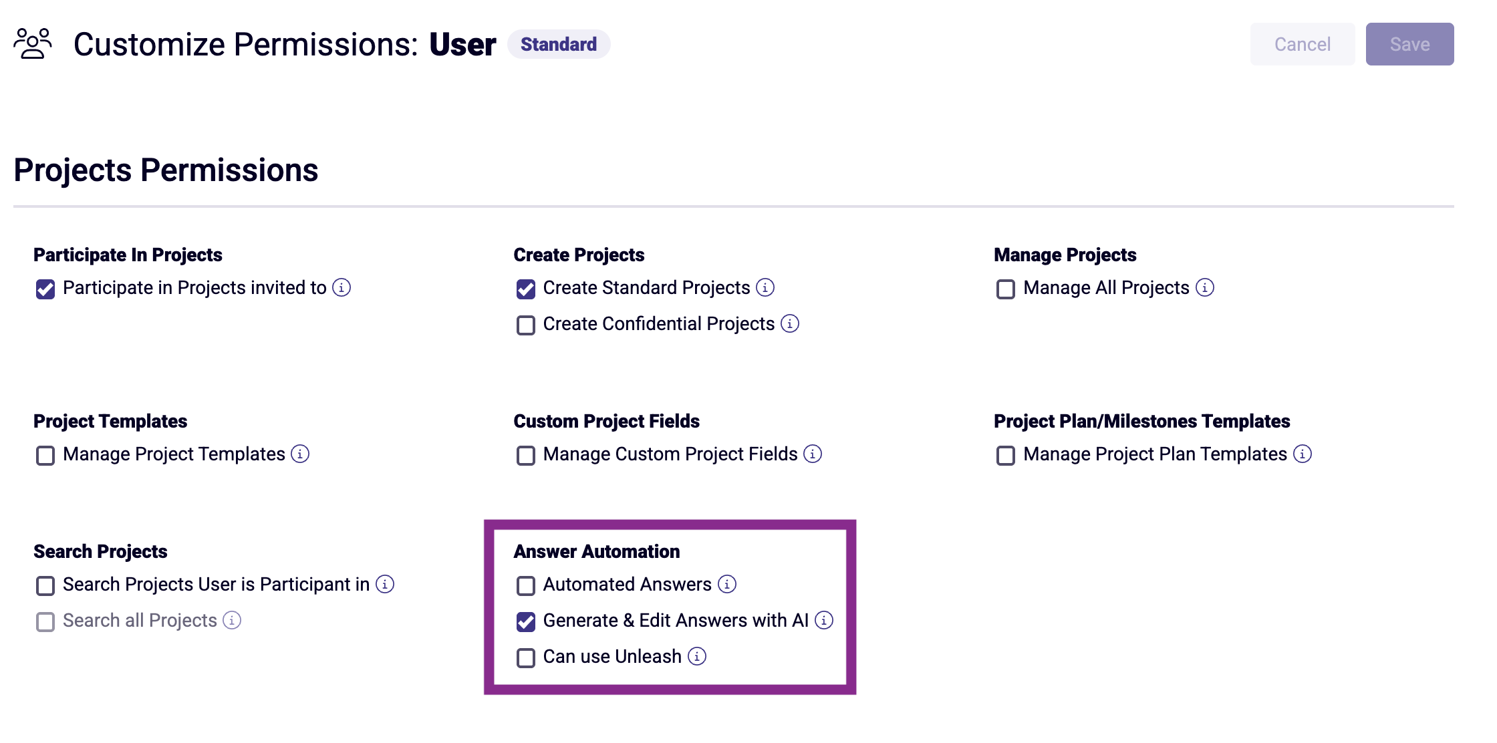Open info icon for Generate & Edit Answers with AI
Image resolution: width=1497 pixels, height=743 pixels.
824,620
